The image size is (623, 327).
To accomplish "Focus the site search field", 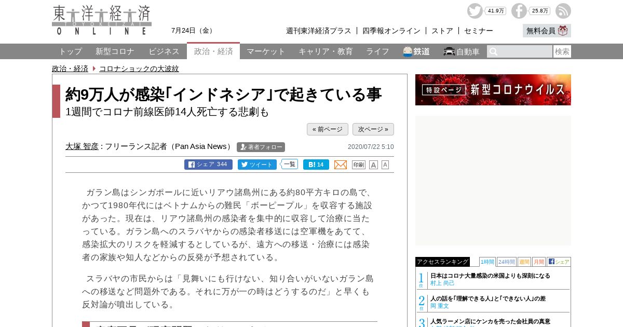I will (520, 51).
